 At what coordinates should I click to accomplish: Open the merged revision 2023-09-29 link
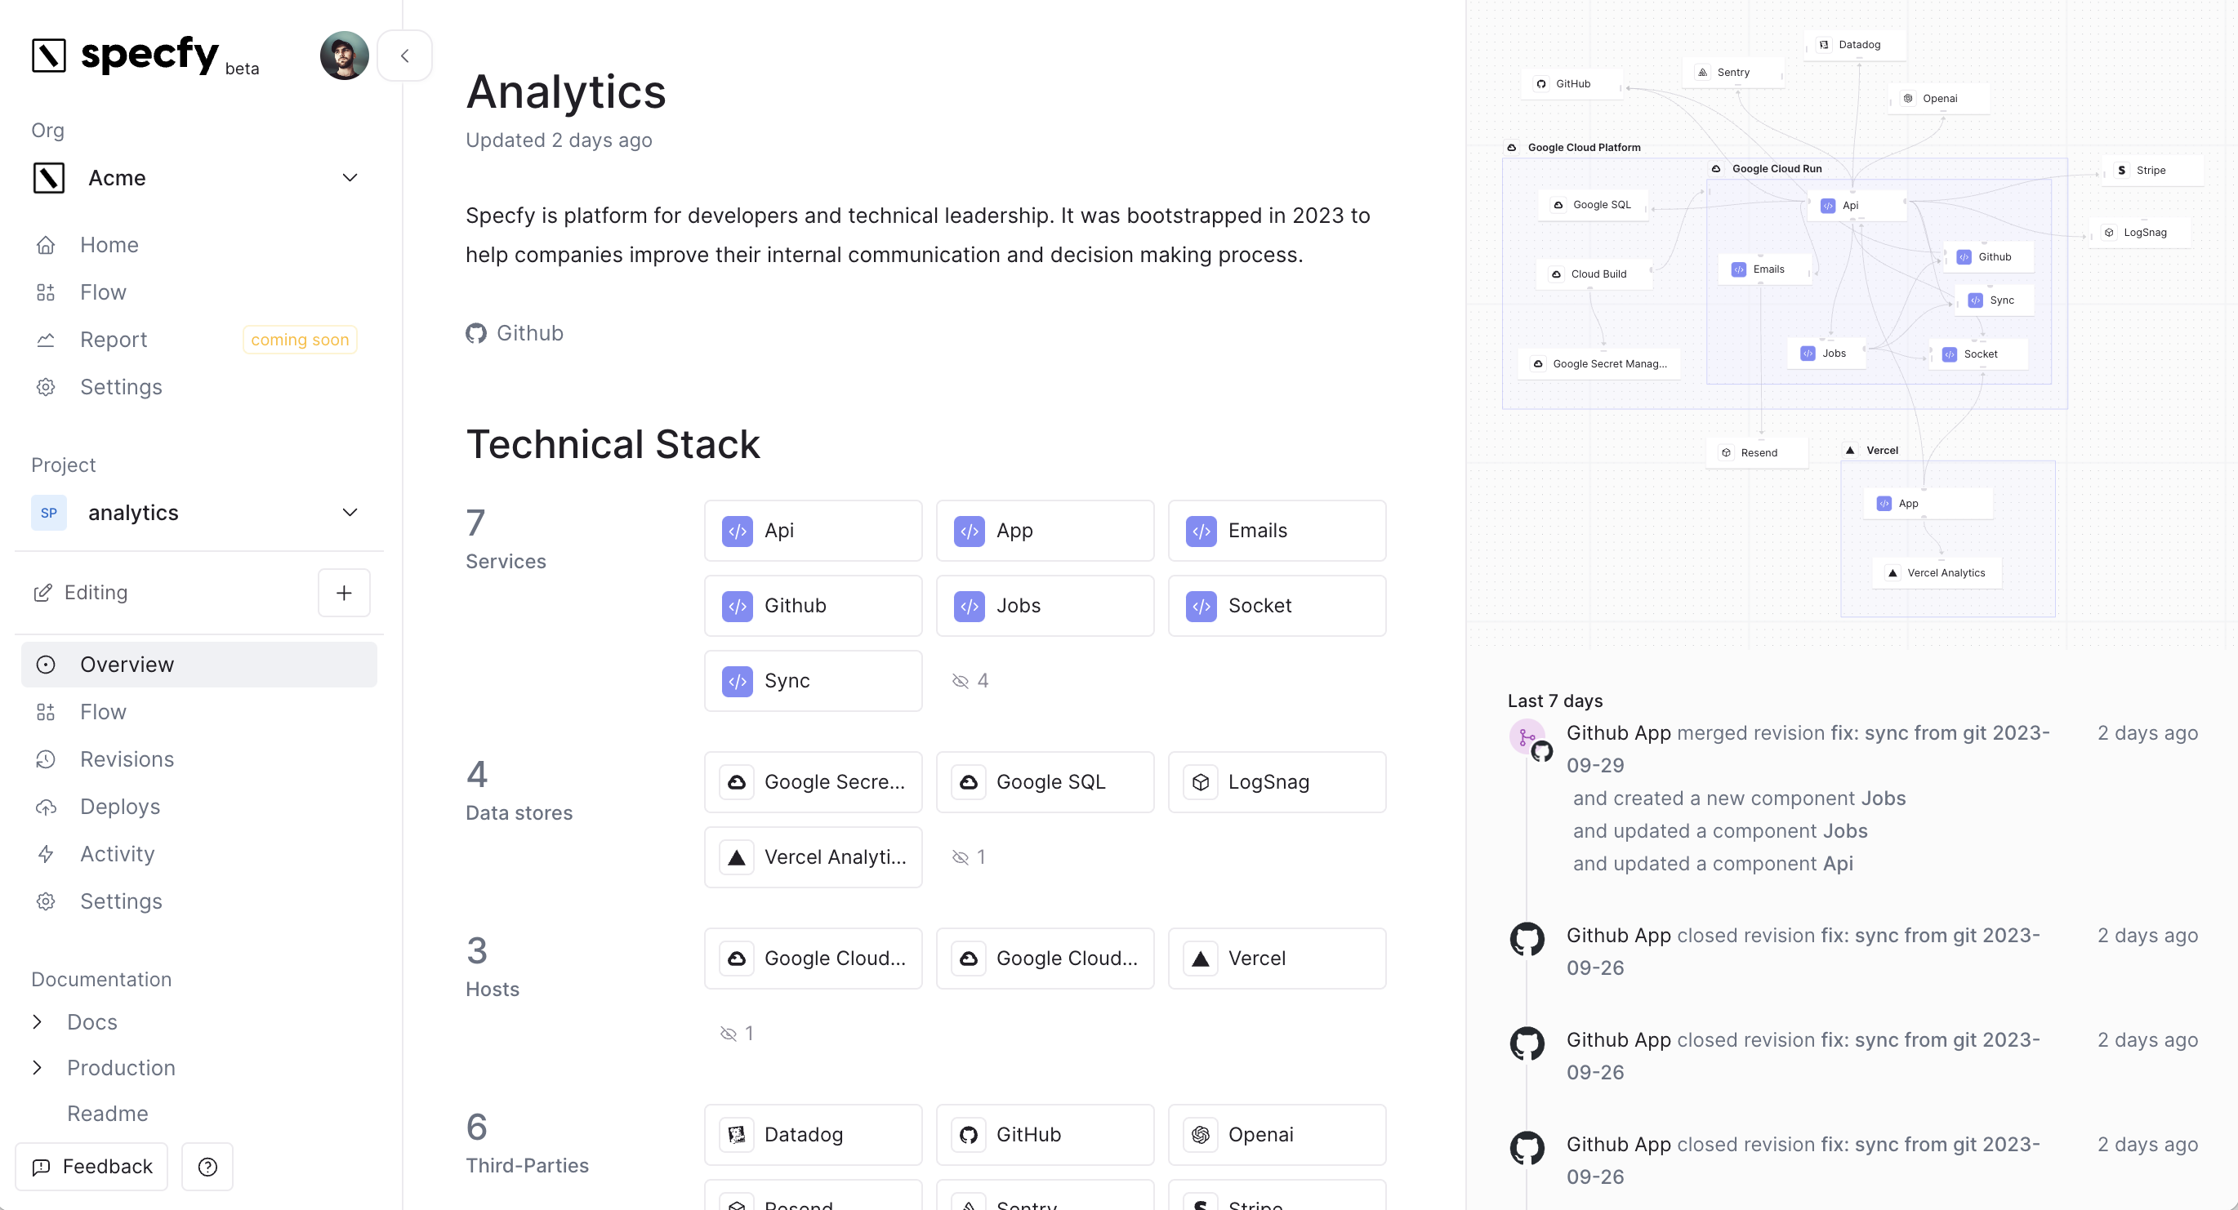click(1808, 749)
